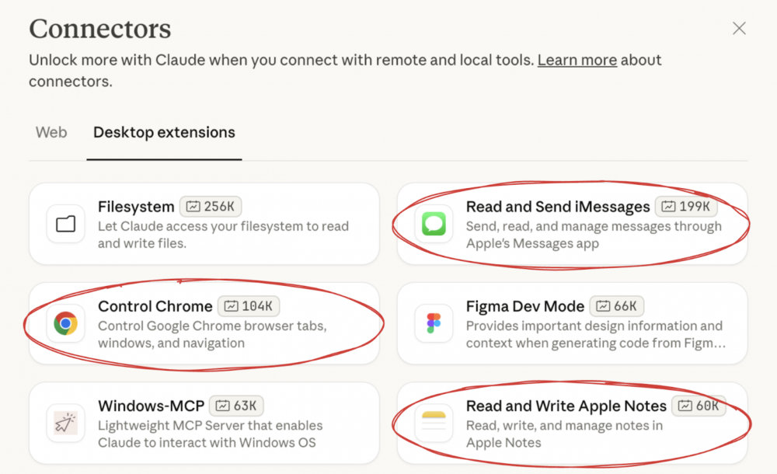
Task: Open the Figma Dev Mode description text
Action: point(594,334)
